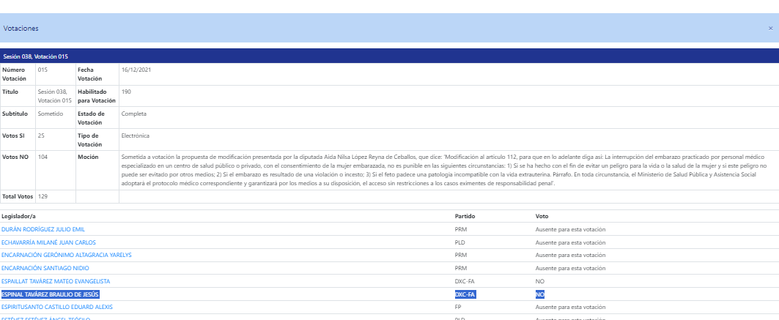Click the FP party cell for Espiritusanto Castillo
779x320 pixels.
[458, 307]
